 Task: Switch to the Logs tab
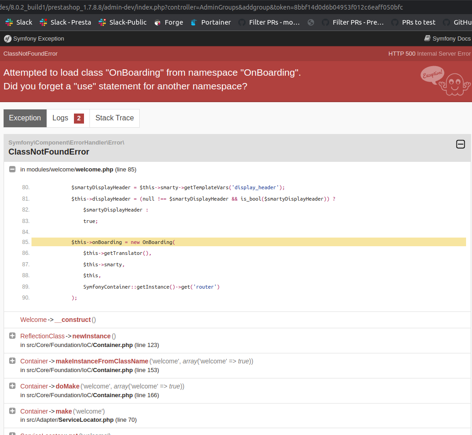[61, 118]
